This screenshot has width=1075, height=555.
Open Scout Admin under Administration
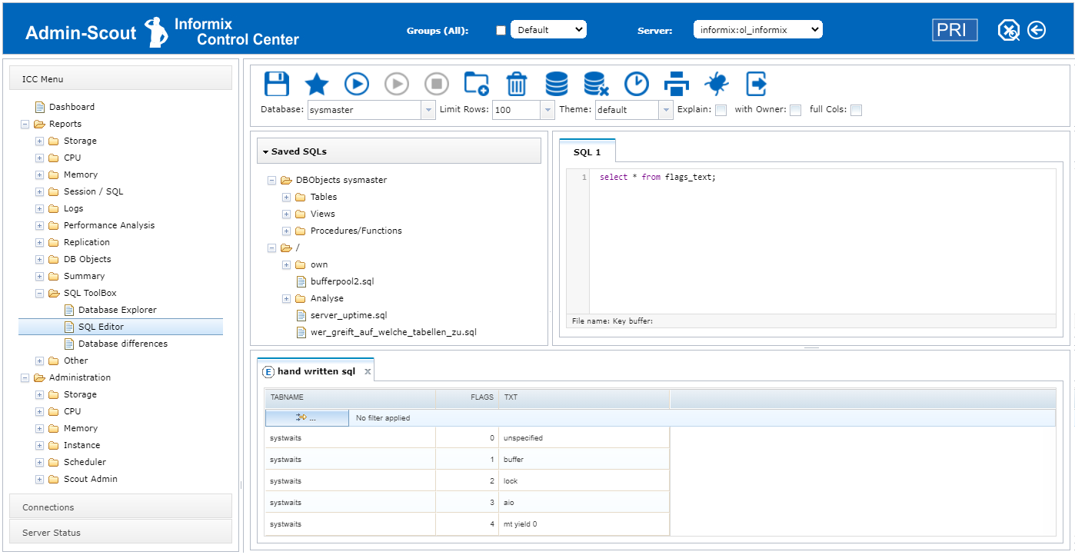click(x=91, y=479)
